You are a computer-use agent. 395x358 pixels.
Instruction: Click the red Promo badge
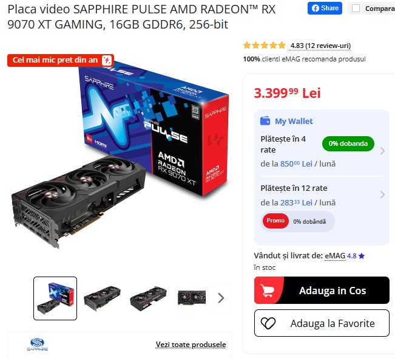click(x=275, y=221)
